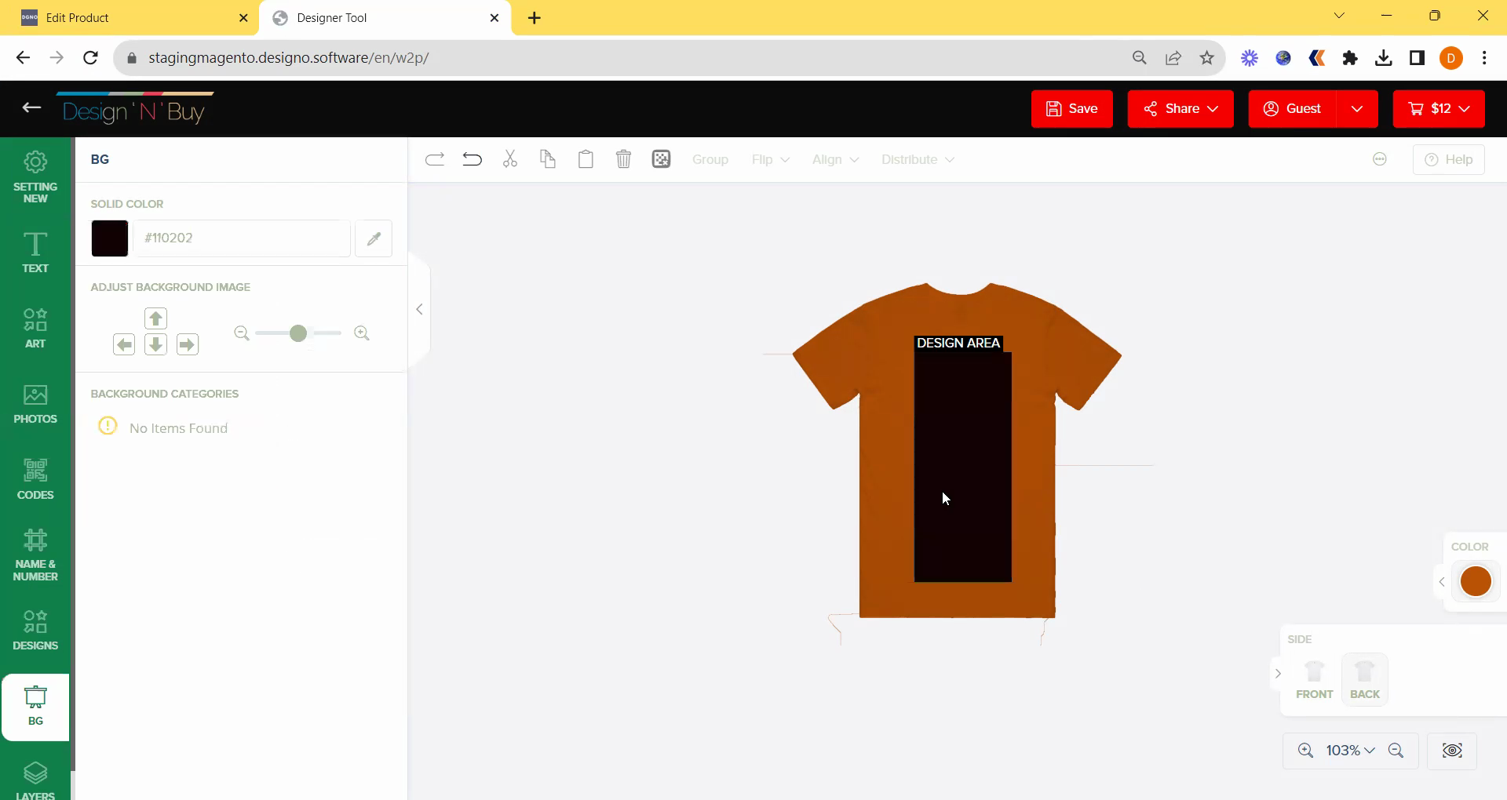This screenshot has height=800, width=1507.
Task: Click the eyedropper color picker icon
Action: click(374, 238)
